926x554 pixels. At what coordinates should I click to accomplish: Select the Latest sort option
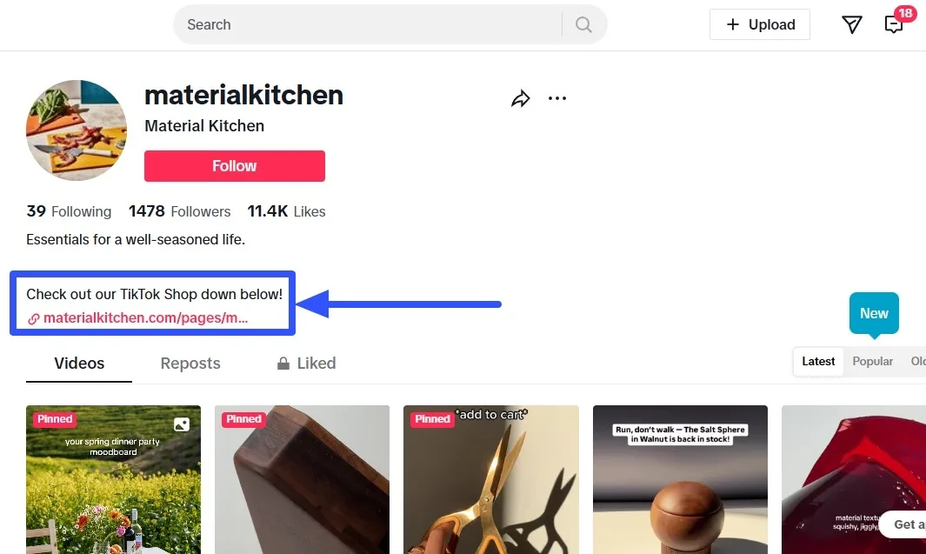click(817, 361)
